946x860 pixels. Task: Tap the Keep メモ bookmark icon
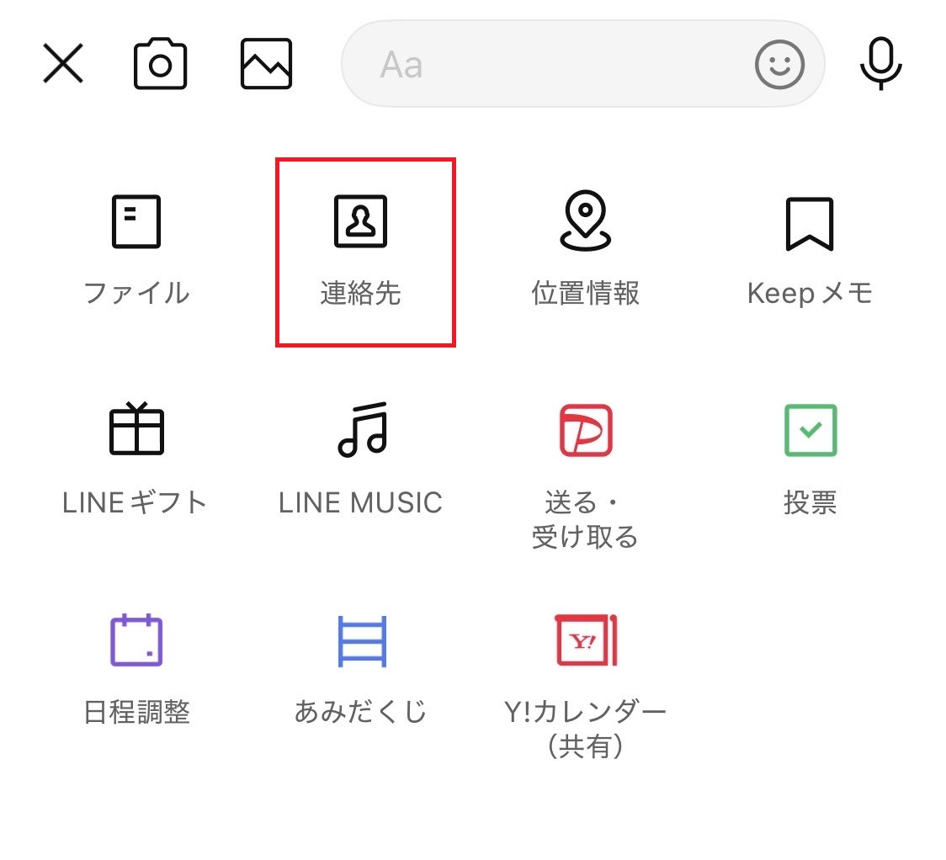pyautogui.click(x=810, y=221)
